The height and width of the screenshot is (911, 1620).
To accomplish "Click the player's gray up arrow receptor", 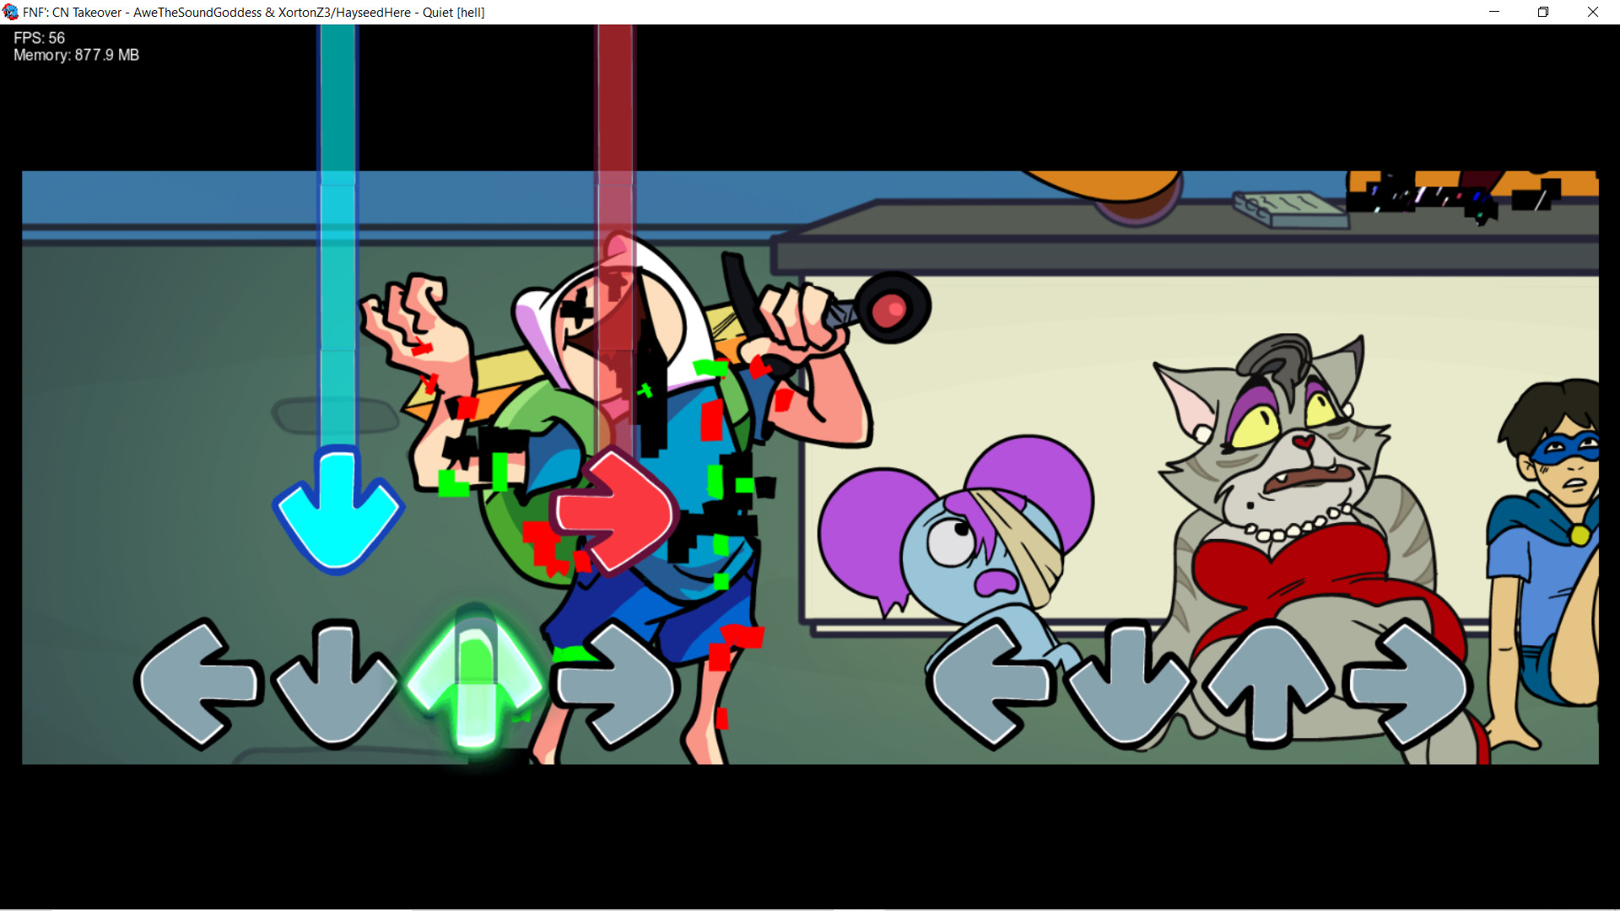I will click(1268, 684).
